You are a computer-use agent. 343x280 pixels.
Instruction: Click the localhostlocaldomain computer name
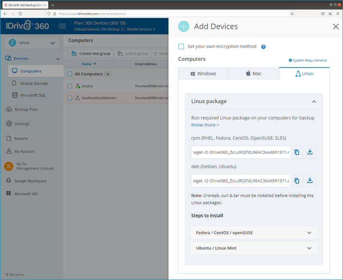[x=99, y=98]
